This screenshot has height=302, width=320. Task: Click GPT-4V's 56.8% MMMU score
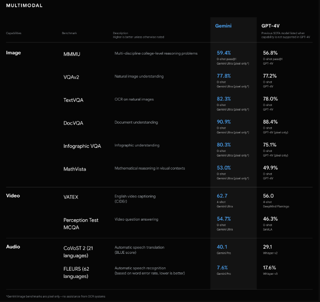point(270,53)
